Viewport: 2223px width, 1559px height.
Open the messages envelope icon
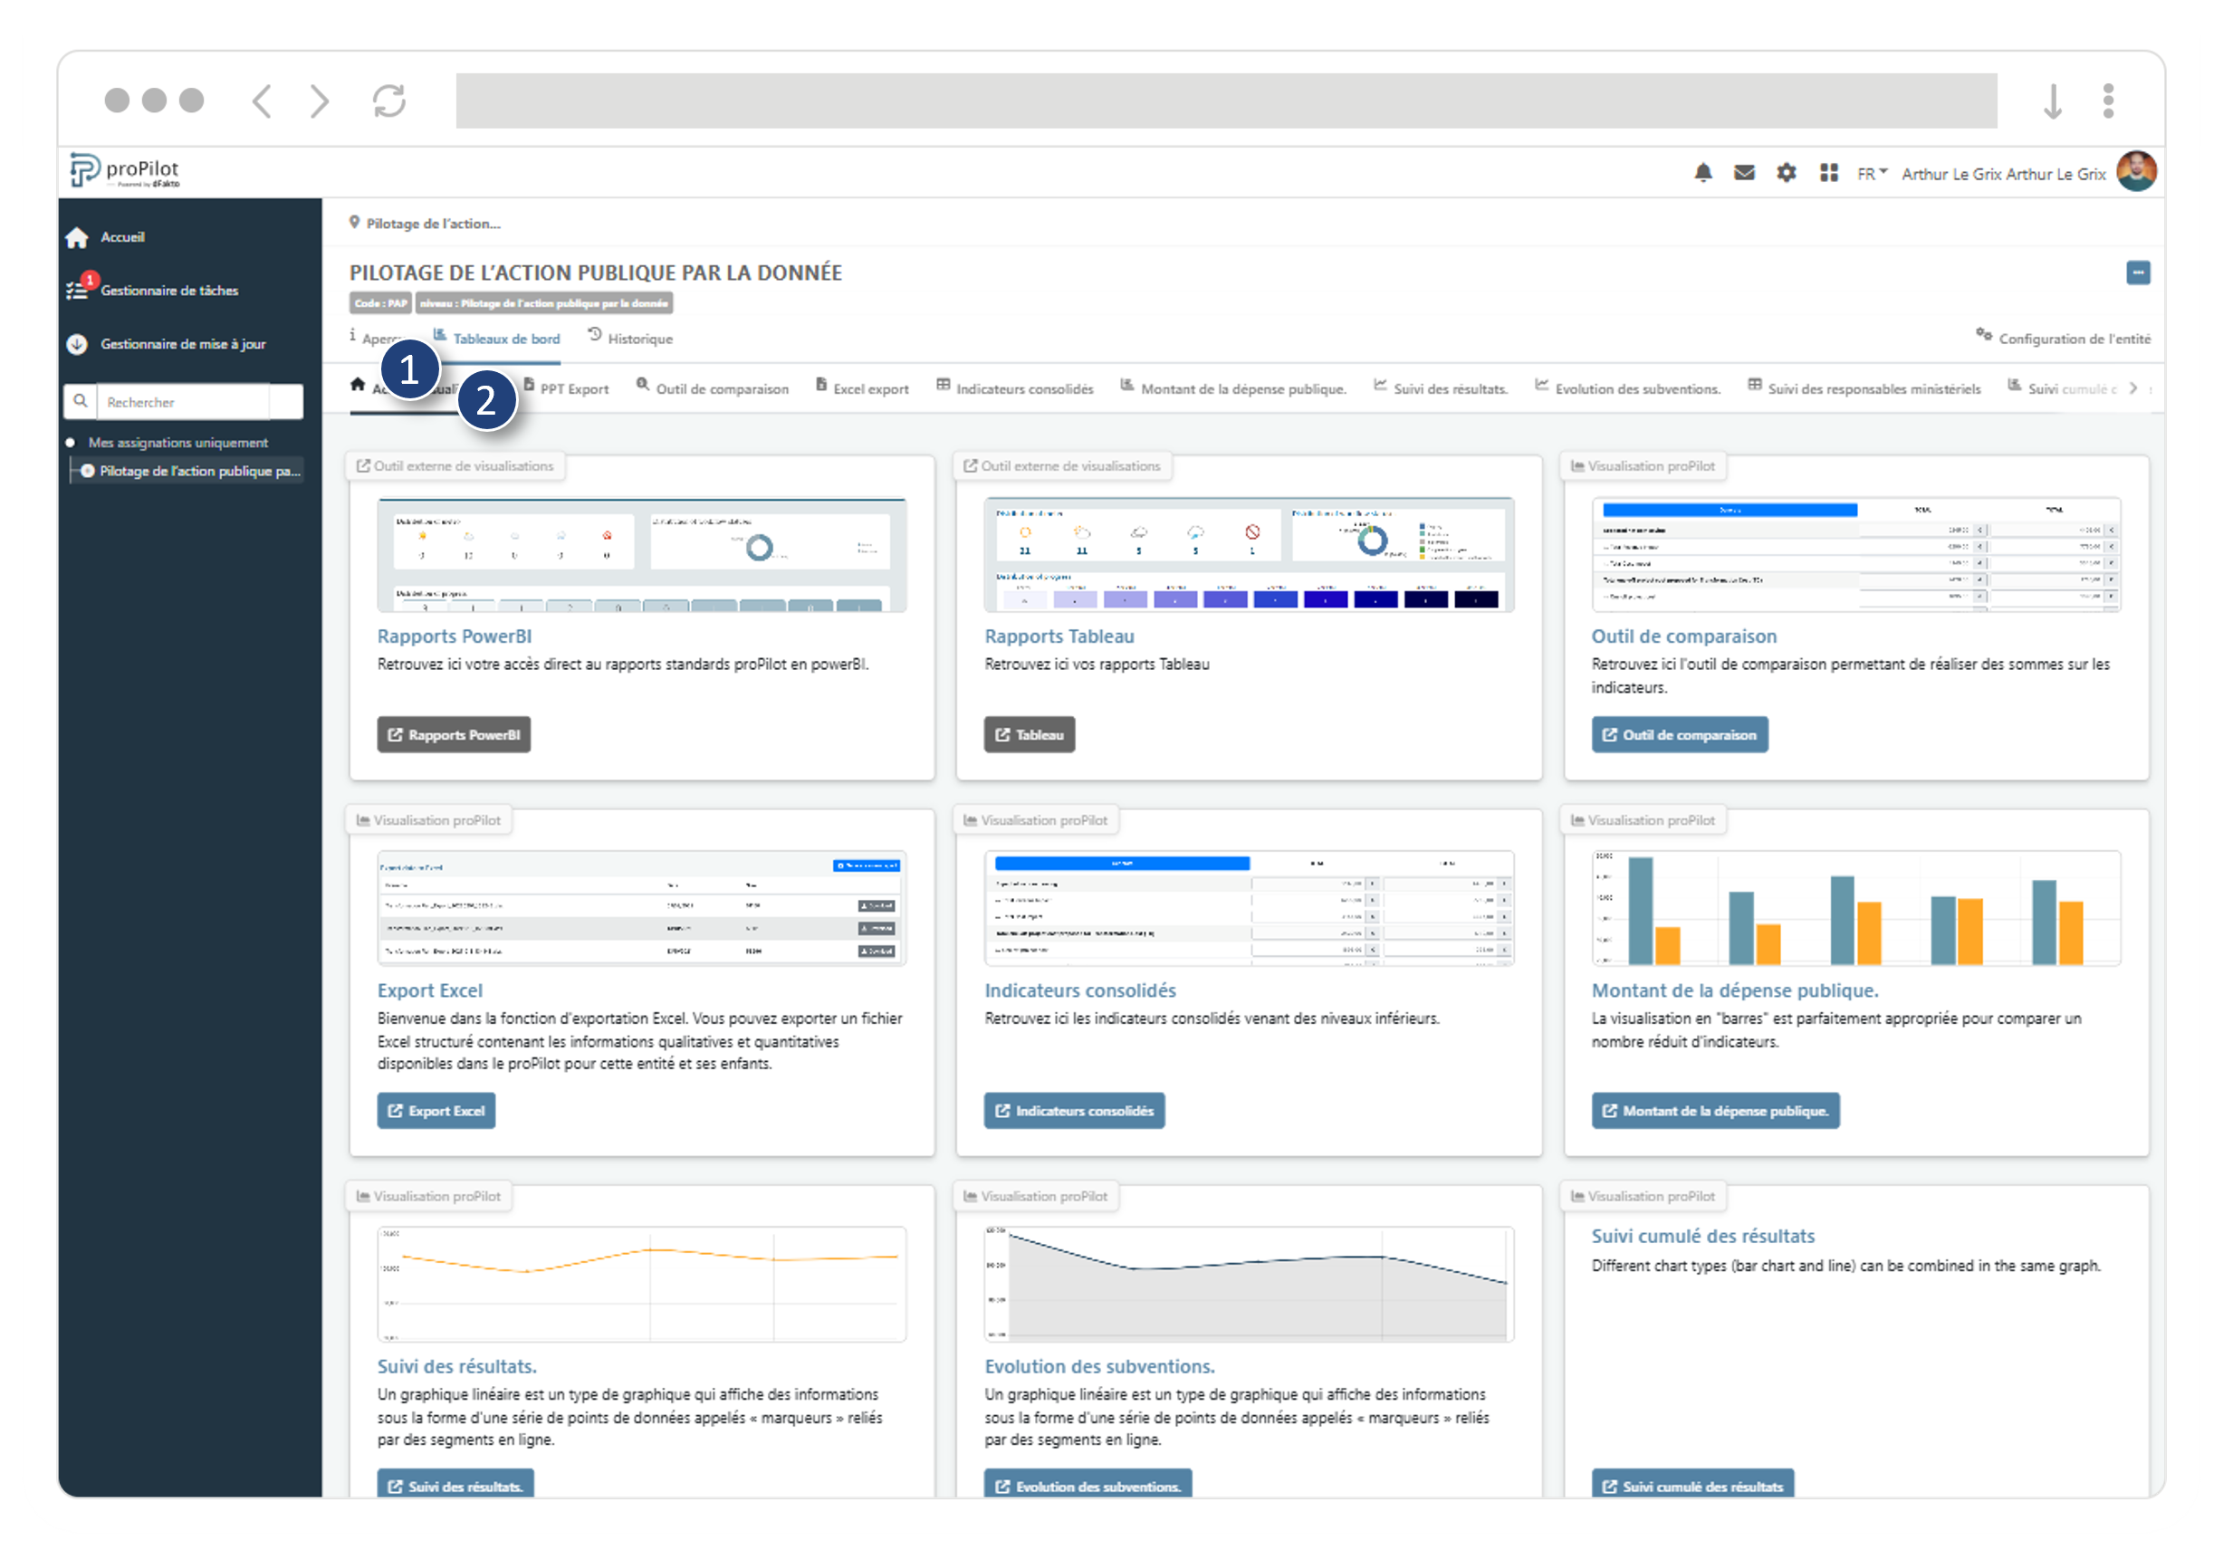pyautogui.click(x=1744, y=173)
